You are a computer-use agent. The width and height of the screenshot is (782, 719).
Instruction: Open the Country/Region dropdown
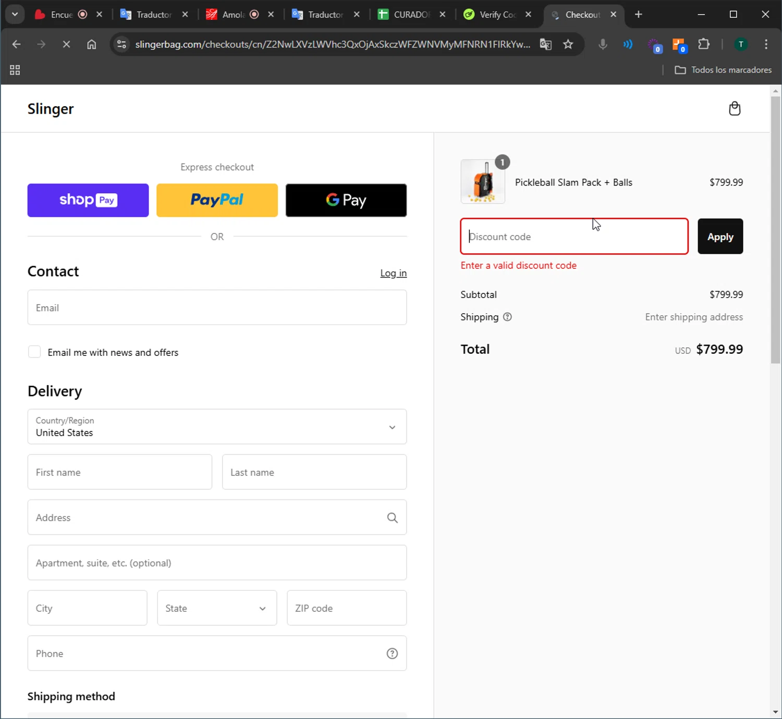tap(217, 427)
